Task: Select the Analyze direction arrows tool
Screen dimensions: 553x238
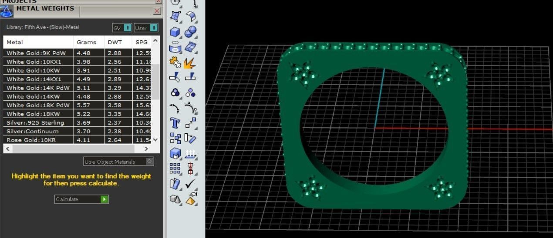Action: [x=190, y=153]
